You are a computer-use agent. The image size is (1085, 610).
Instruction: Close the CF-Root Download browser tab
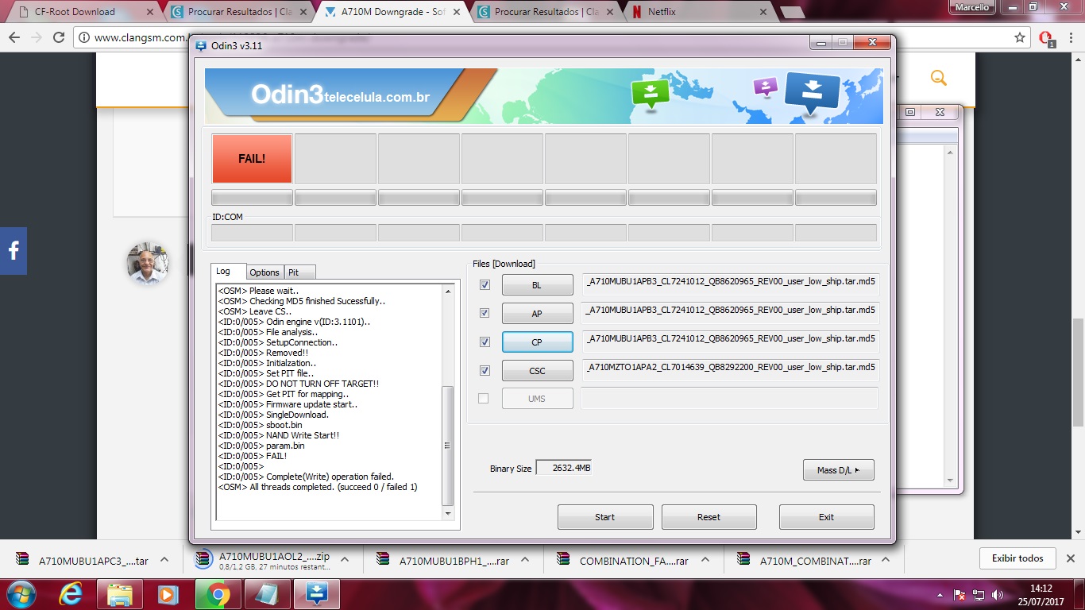(x=151, y=12)
